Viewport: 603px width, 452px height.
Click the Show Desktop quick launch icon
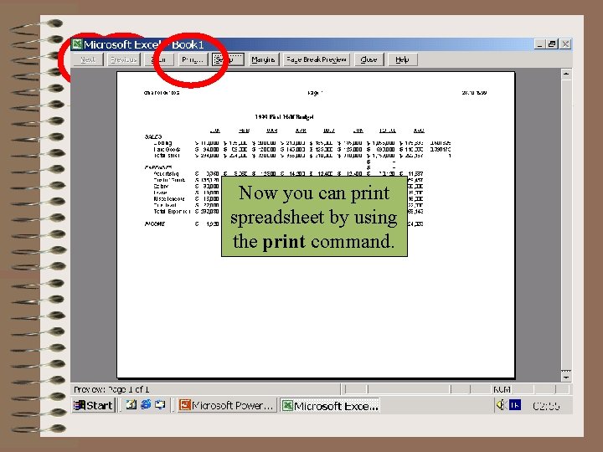pos(160,404)
